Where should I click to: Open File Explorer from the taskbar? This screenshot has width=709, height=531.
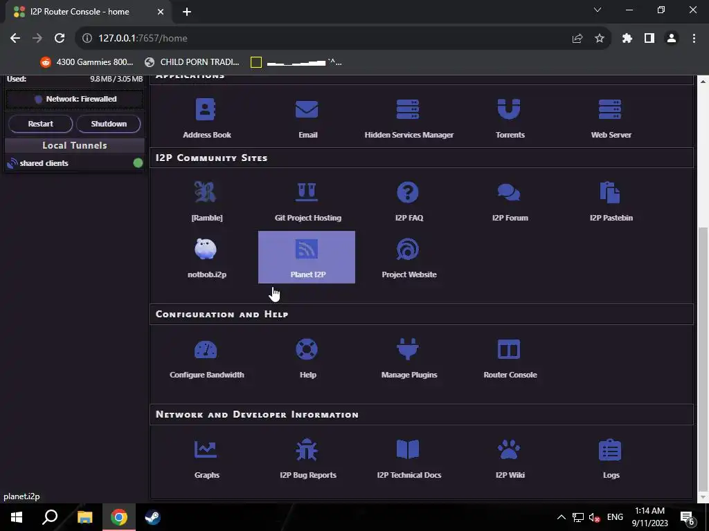pyautogui.click(x=84, y=517)
